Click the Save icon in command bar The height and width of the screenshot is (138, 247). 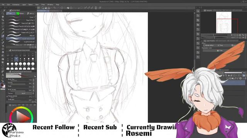tap(49, 8)
